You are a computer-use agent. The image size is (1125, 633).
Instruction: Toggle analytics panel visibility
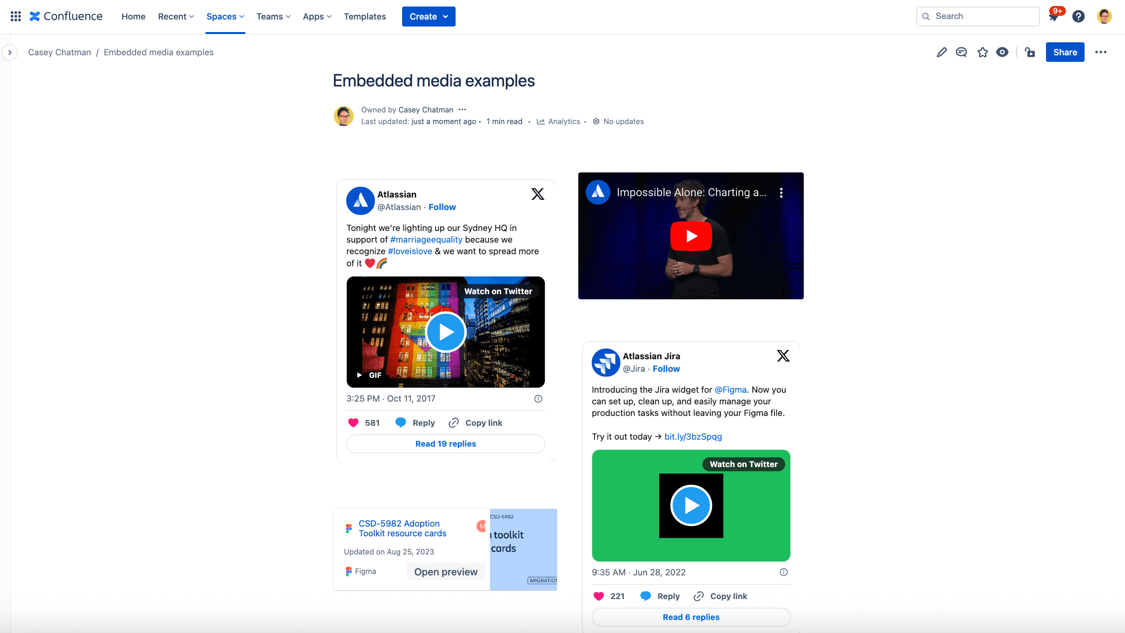click(x=558, y=121)
